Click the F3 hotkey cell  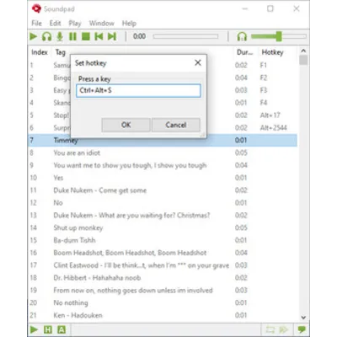pyautogui.click(x=263, y=90)
